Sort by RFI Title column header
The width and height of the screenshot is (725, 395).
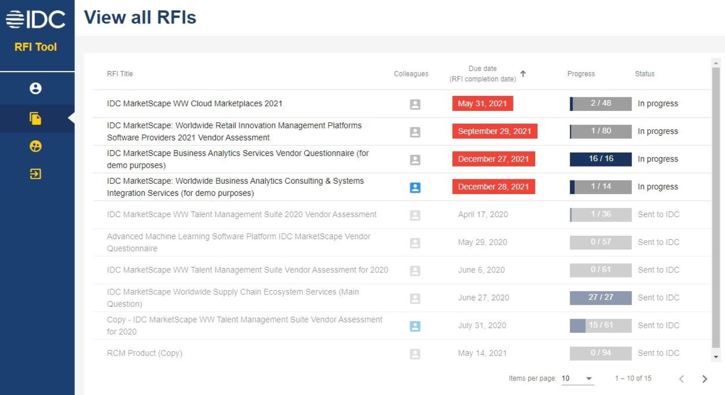tap(120, 74)
